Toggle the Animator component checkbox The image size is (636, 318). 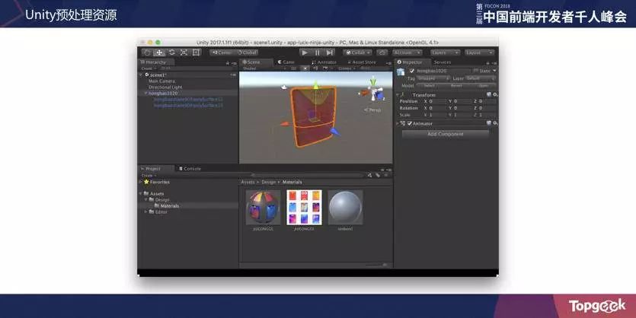click(x=410, y=123)
